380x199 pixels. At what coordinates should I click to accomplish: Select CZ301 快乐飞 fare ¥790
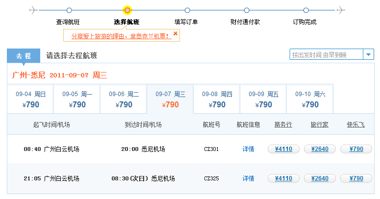point(356,149)
